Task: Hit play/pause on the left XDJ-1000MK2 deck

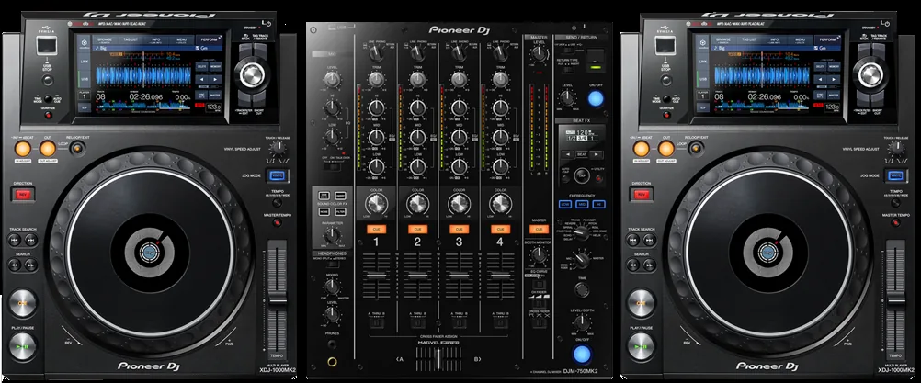Action: pos(23,346)
